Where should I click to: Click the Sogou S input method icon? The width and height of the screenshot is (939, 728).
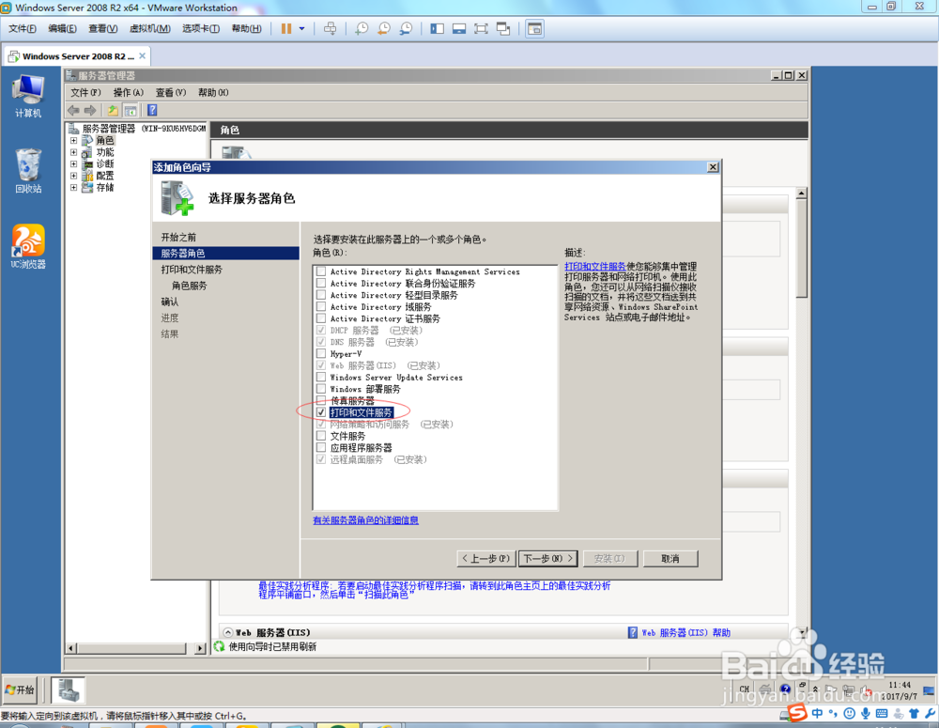point(797,713)
